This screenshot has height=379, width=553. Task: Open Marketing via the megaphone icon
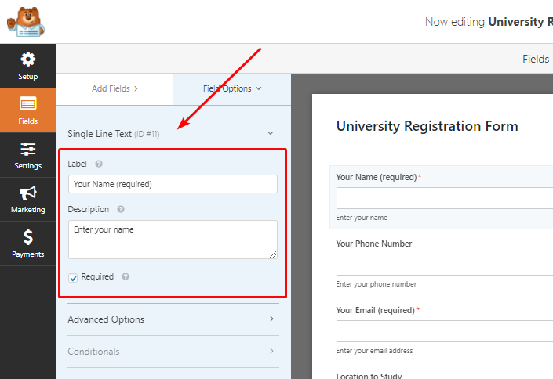pyautogui.click(x=27, y=193)
